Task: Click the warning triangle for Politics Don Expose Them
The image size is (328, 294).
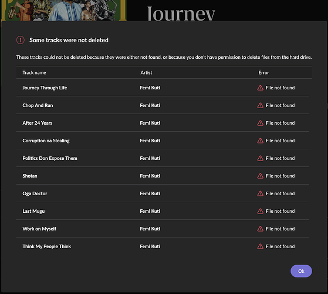Action: point(260,158)
